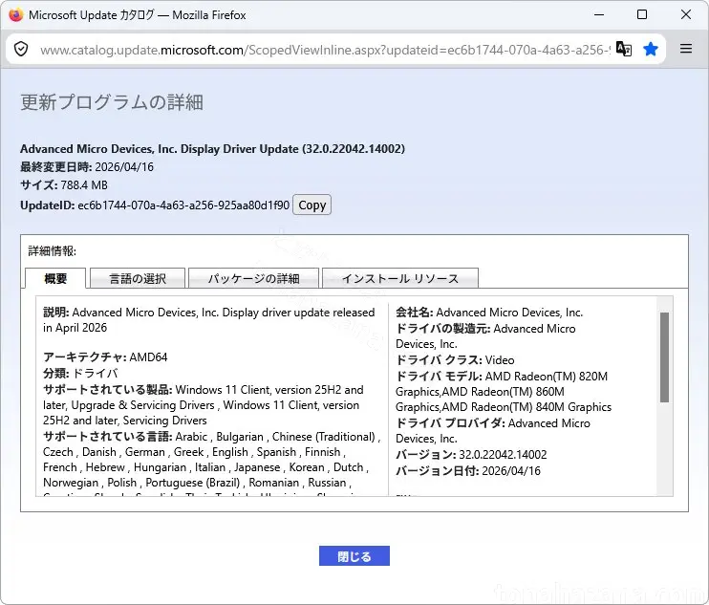Switch to the 言語の選択 tab
Screen dimensions: 709x605
[x=138, y=278]
